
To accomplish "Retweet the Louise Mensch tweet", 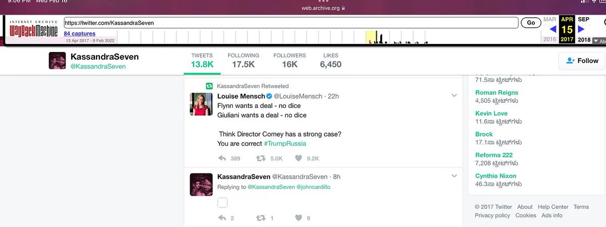I will click(x=261, y=158).
